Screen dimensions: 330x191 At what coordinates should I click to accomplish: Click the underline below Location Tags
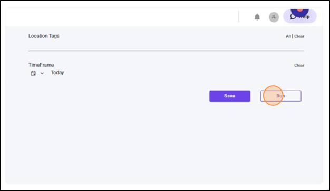(166, 51)
